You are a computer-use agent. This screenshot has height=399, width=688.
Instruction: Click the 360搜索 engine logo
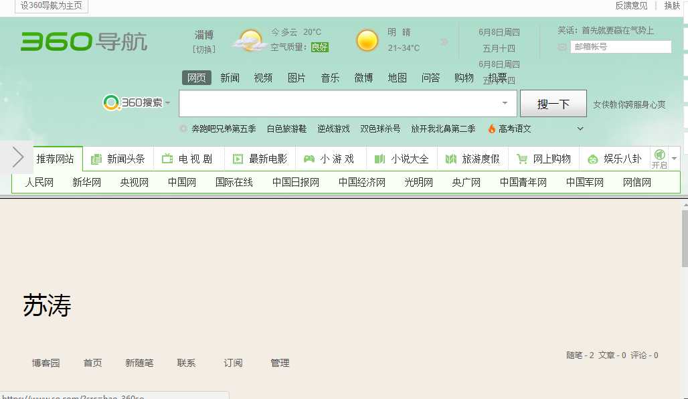(x=133, y=102)
